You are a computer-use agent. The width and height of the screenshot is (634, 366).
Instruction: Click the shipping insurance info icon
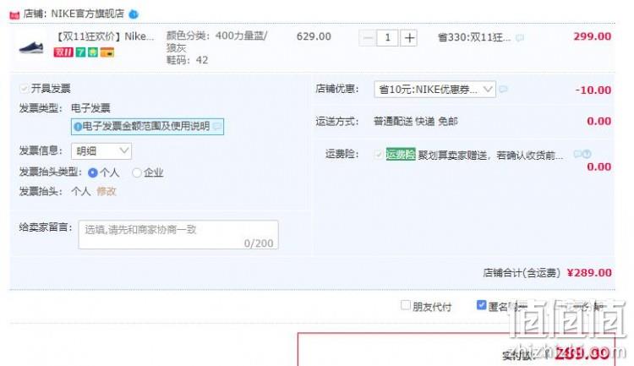point(587,154)
